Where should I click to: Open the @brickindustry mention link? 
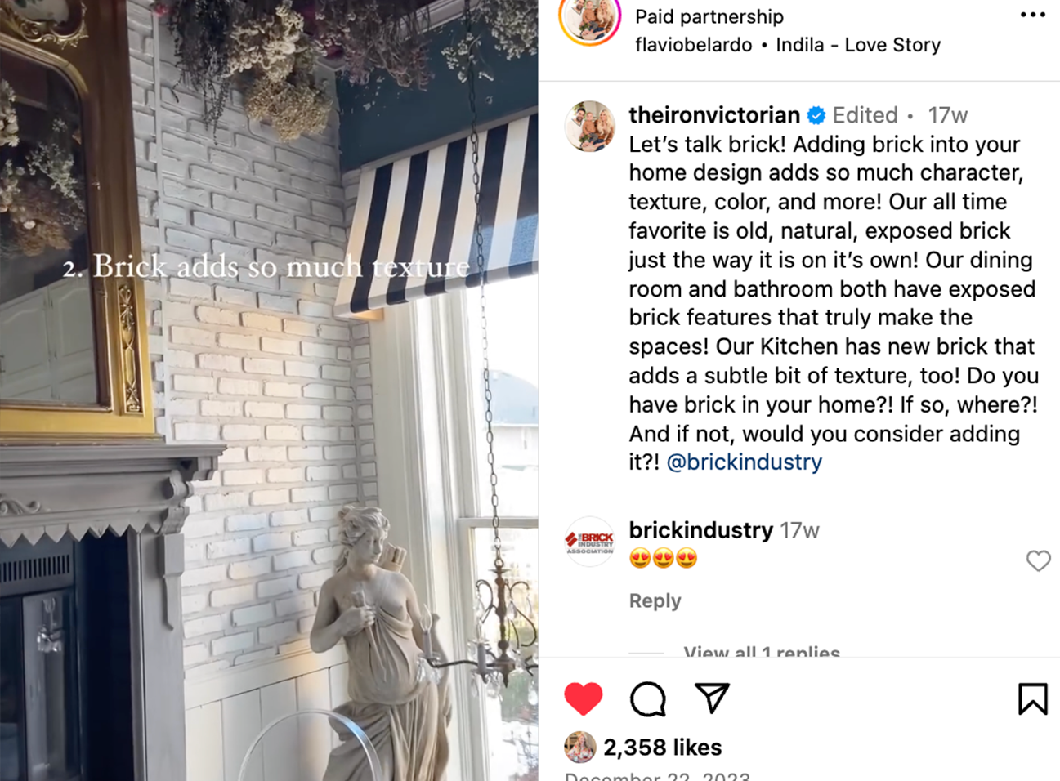pos(744,462)
